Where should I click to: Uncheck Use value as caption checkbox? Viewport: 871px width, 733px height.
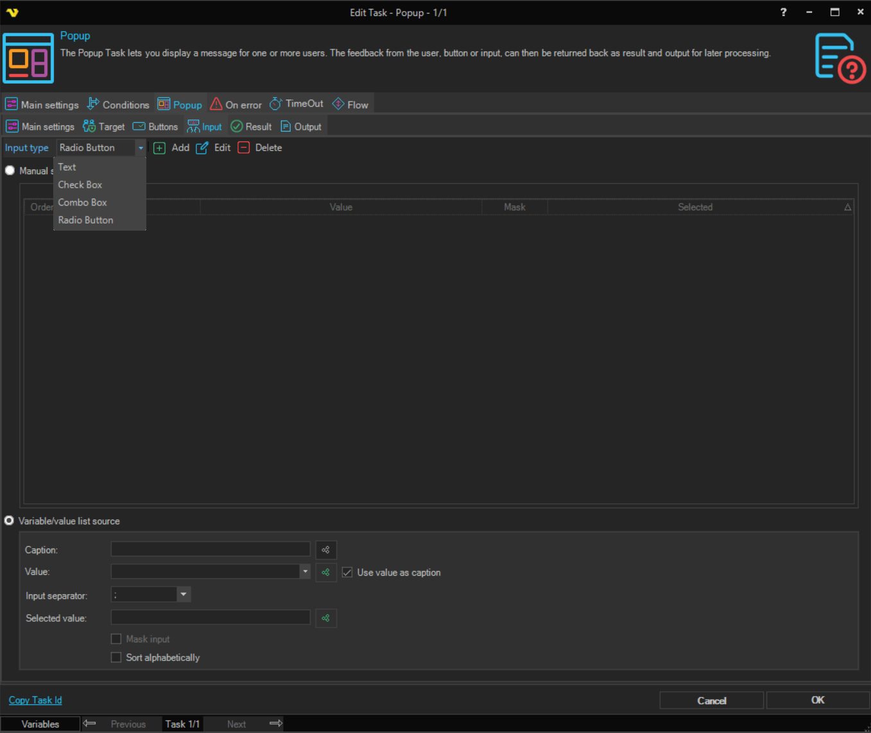(347, 572)
